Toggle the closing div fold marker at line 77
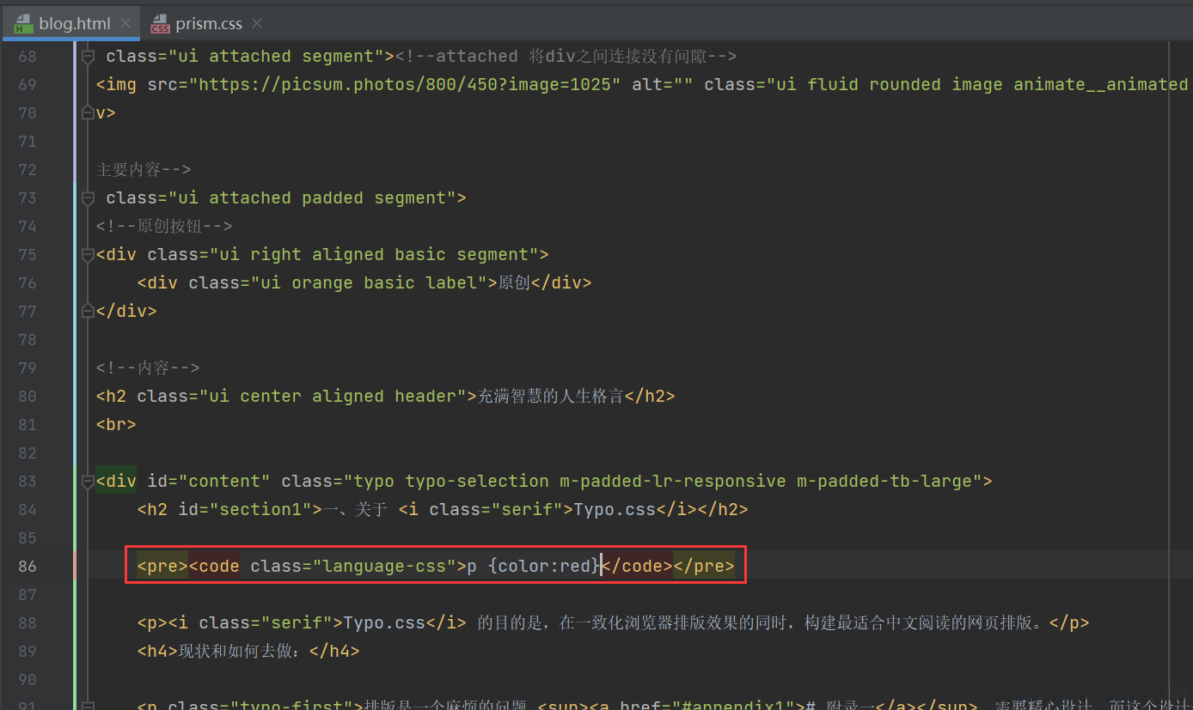 point(87,312)
